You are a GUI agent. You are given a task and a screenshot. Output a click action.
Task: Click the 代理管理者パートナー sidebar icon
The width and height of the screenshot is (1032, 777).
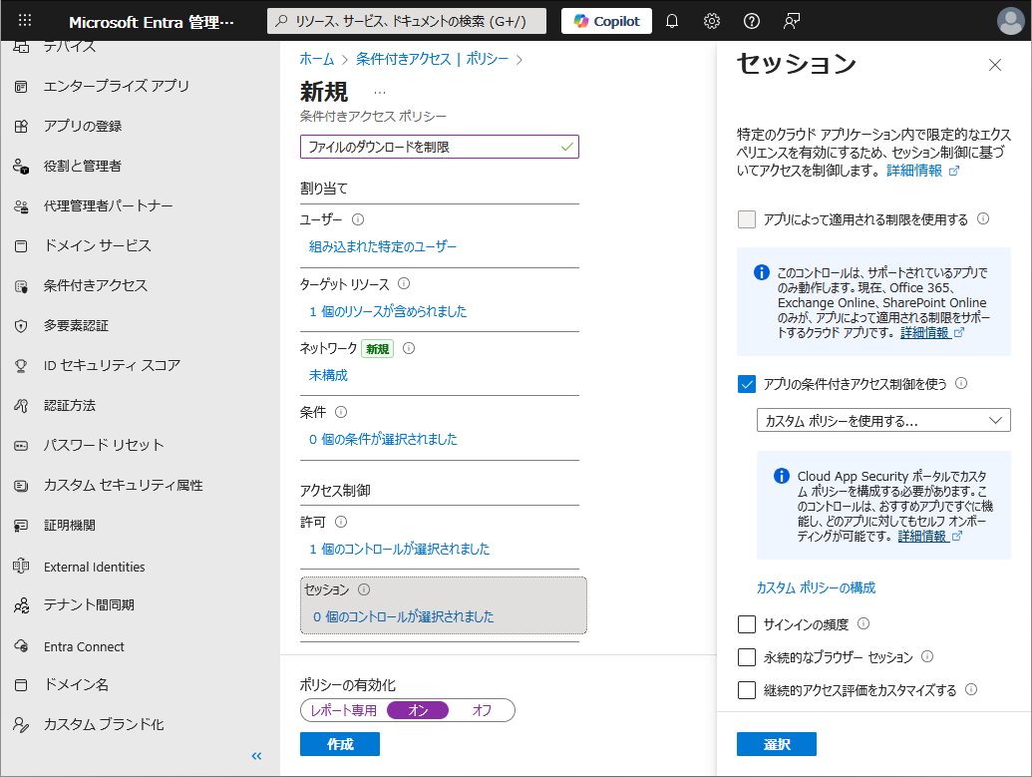click(x=21, y=206)
